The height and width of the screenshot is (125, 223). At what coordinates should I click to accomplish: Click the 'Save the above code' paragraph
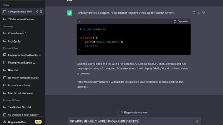pyautogui.click(x=132, y=68)
